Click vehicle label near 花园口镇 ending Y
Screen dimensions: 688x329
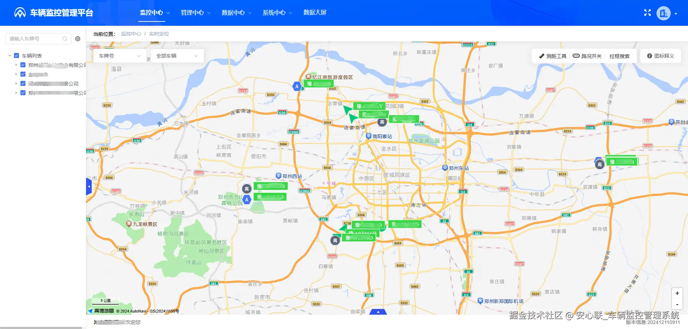pos(369,106)
